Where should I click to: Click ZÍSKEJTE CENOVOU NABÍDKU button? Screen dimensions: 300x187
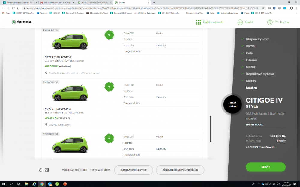(x=180, y=170)
